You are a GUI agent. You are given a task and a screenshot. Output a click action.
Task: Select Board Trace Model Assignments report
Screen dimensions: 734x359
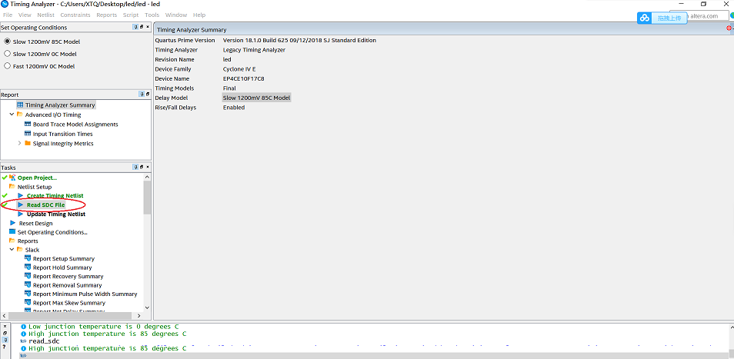75,125
